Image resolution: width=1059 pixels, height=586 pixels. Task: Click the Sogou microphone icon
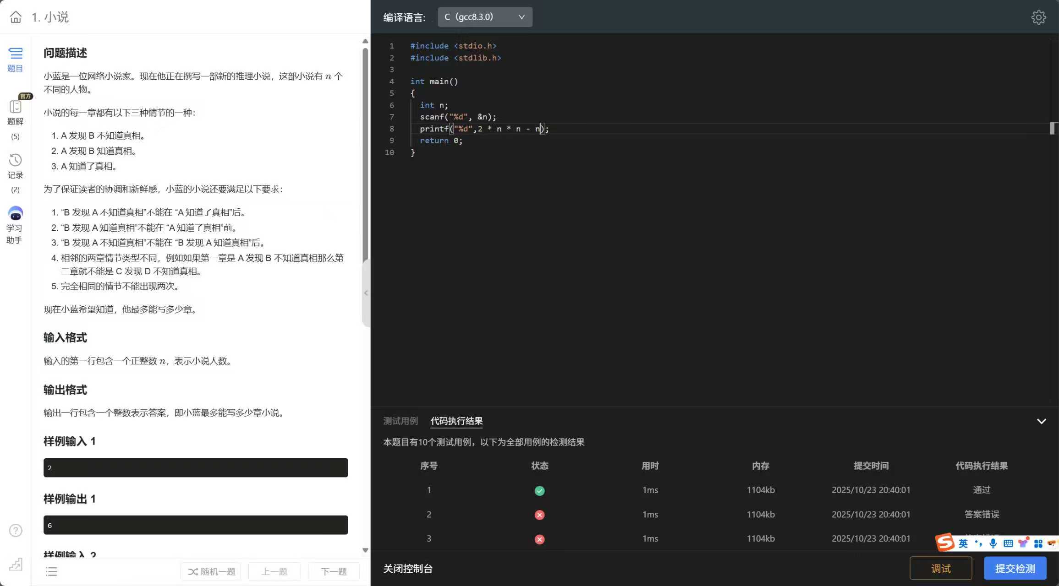(x=993, y=543)
